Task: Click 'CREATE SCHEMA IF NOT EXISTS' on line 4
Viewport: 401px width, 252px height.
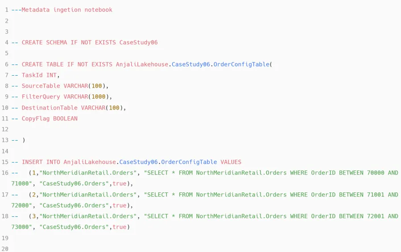Action: (x=69, y=42)
